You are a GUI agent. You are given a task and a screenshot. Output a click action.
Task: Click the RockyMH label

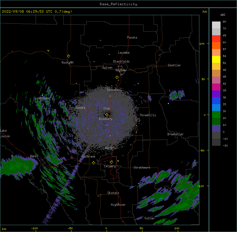pos(67,63)
